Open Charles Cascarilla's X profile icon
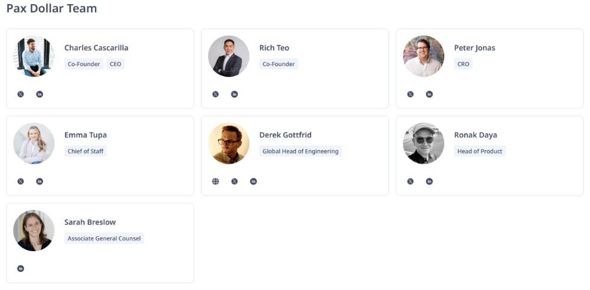 pyautogui.click(x=21, y=94)
